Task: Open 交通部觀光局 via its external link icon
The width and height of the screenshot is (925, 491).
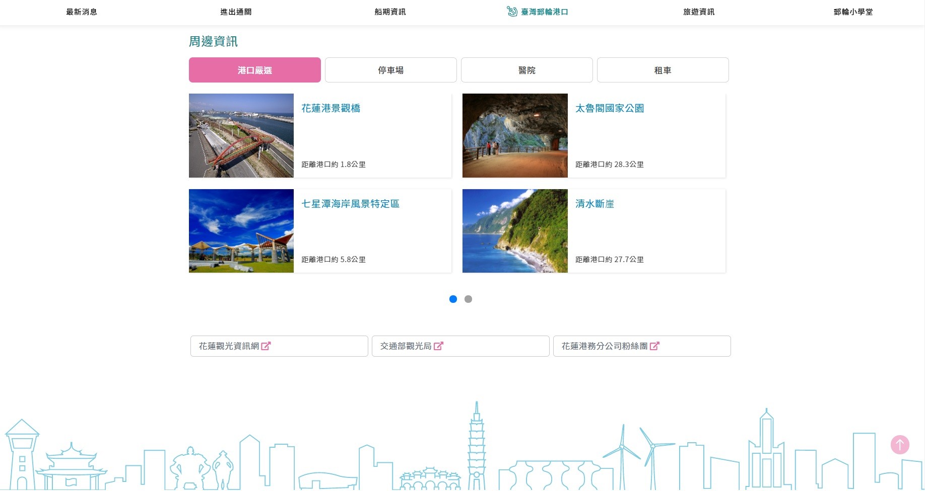Action: tap(439, 346)
